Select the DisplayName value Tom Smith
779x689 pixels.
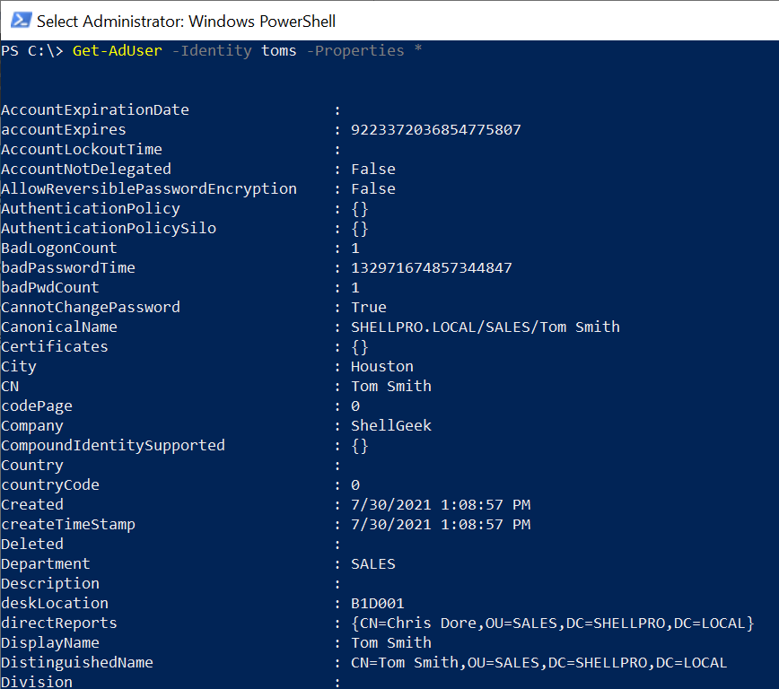pyautogui.click(x=390, y=642)
